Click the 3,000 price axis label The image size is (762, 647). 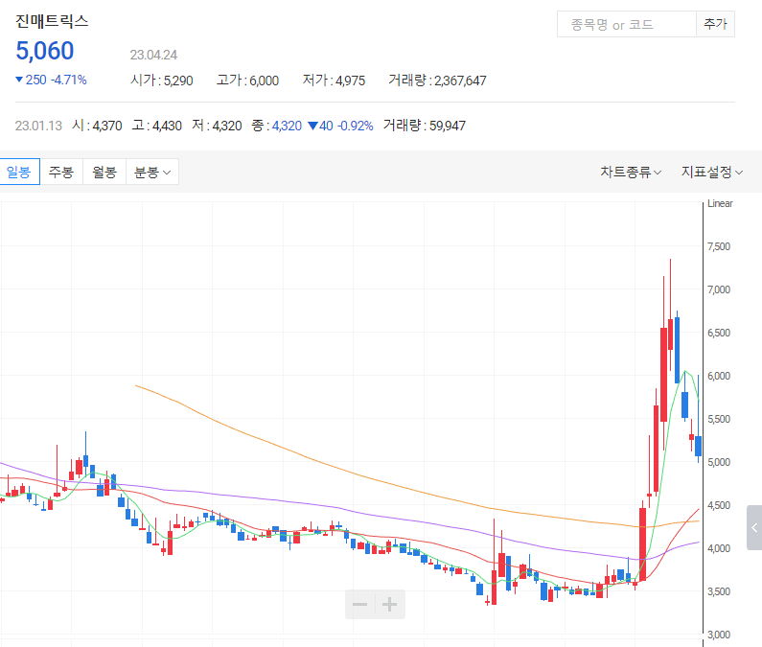(719, 635)
